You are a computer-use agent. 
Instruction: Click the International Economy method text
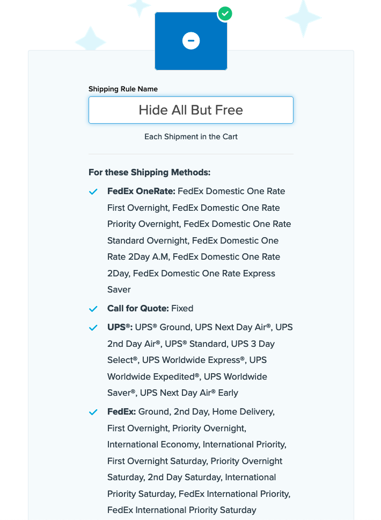(x=153, y=445)
